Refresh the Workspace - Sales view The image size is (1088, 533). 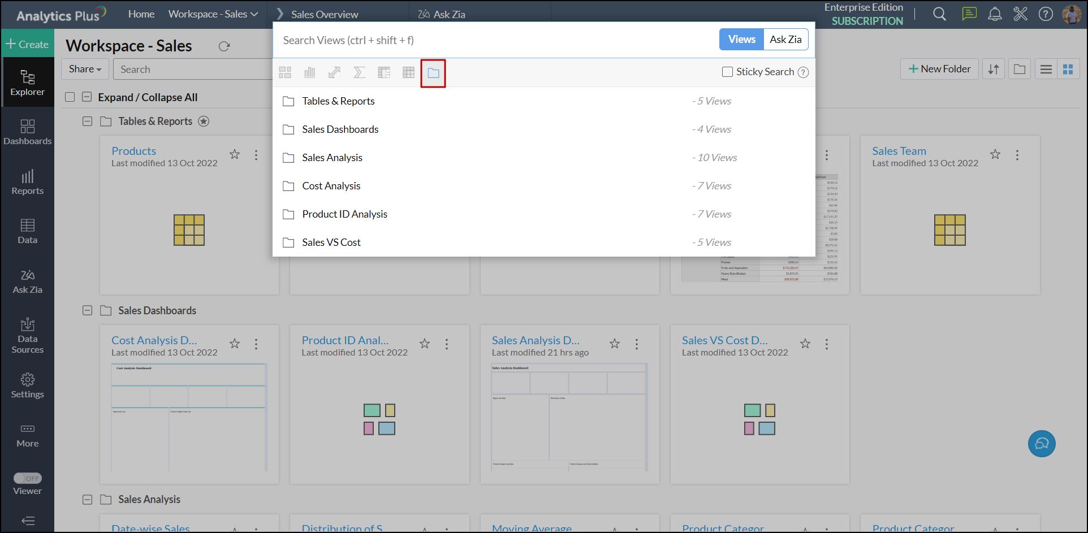pyautogui.click(x=224, y=46)
